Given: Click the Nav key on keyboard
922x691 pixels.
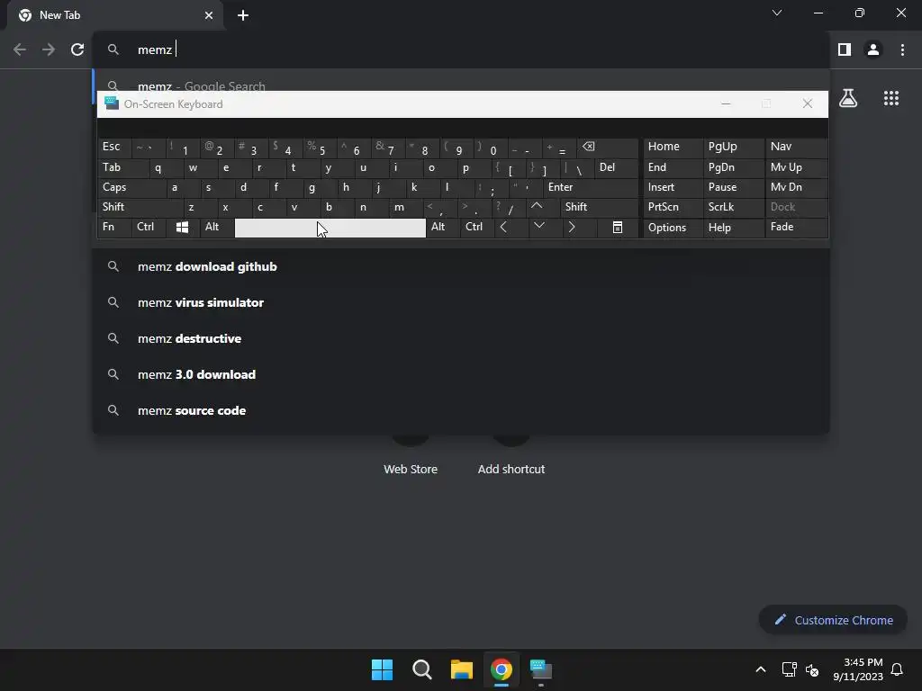Looking at the screenshot, I should pos(796,147).
